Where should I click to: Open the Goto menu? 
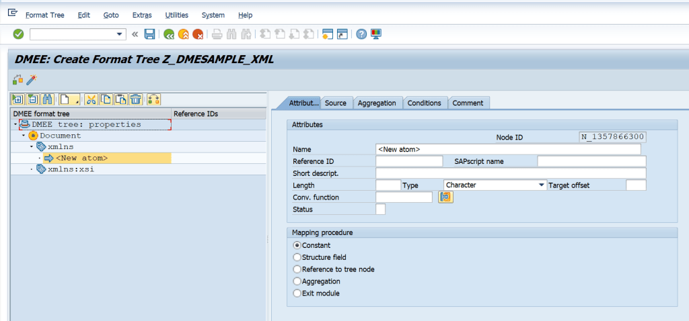click(x=111, y=15)
